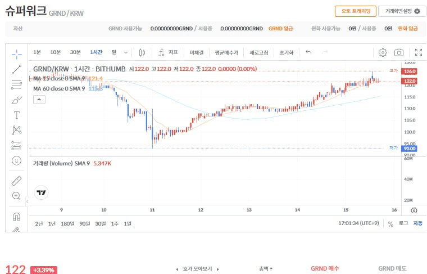The height and width of the screenshot is (274, 427).
Task: Open the fx indicators menu
Action: pyautogui.click(x=168, y=52)
